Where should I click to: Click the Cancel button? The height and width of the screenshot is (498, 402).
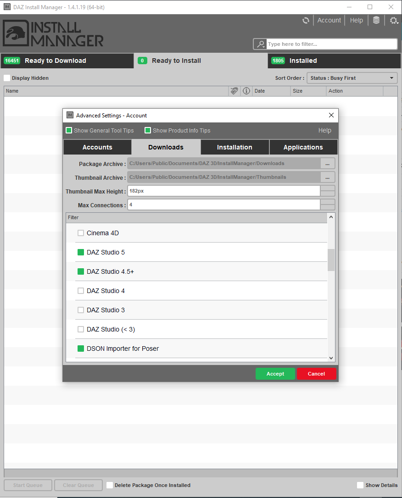pos(316,374)
